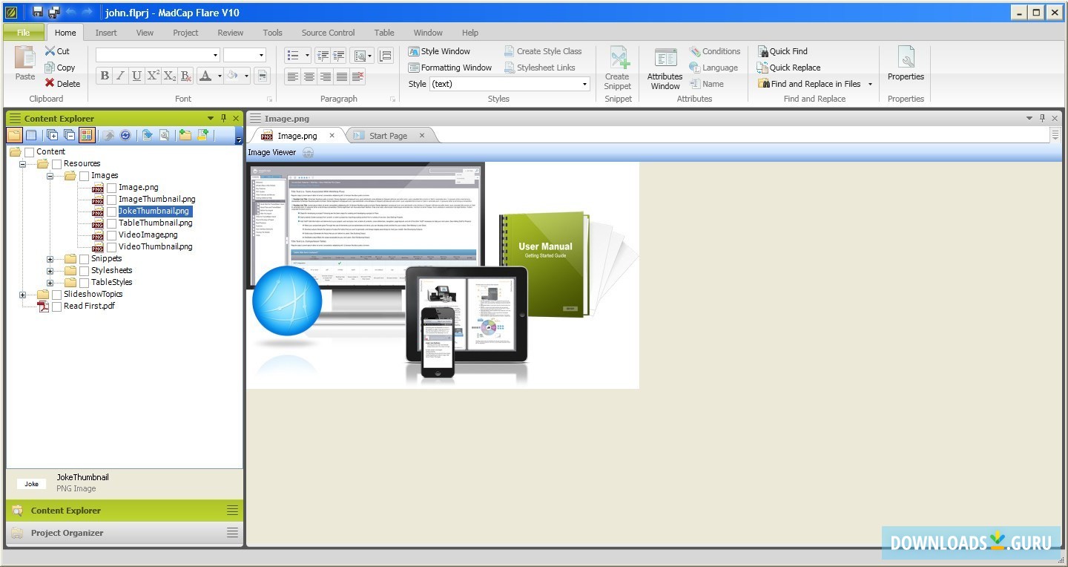Viewport: 1068px width, 567px height.
Task: Click Create Style Class
Action: (545, 50)
